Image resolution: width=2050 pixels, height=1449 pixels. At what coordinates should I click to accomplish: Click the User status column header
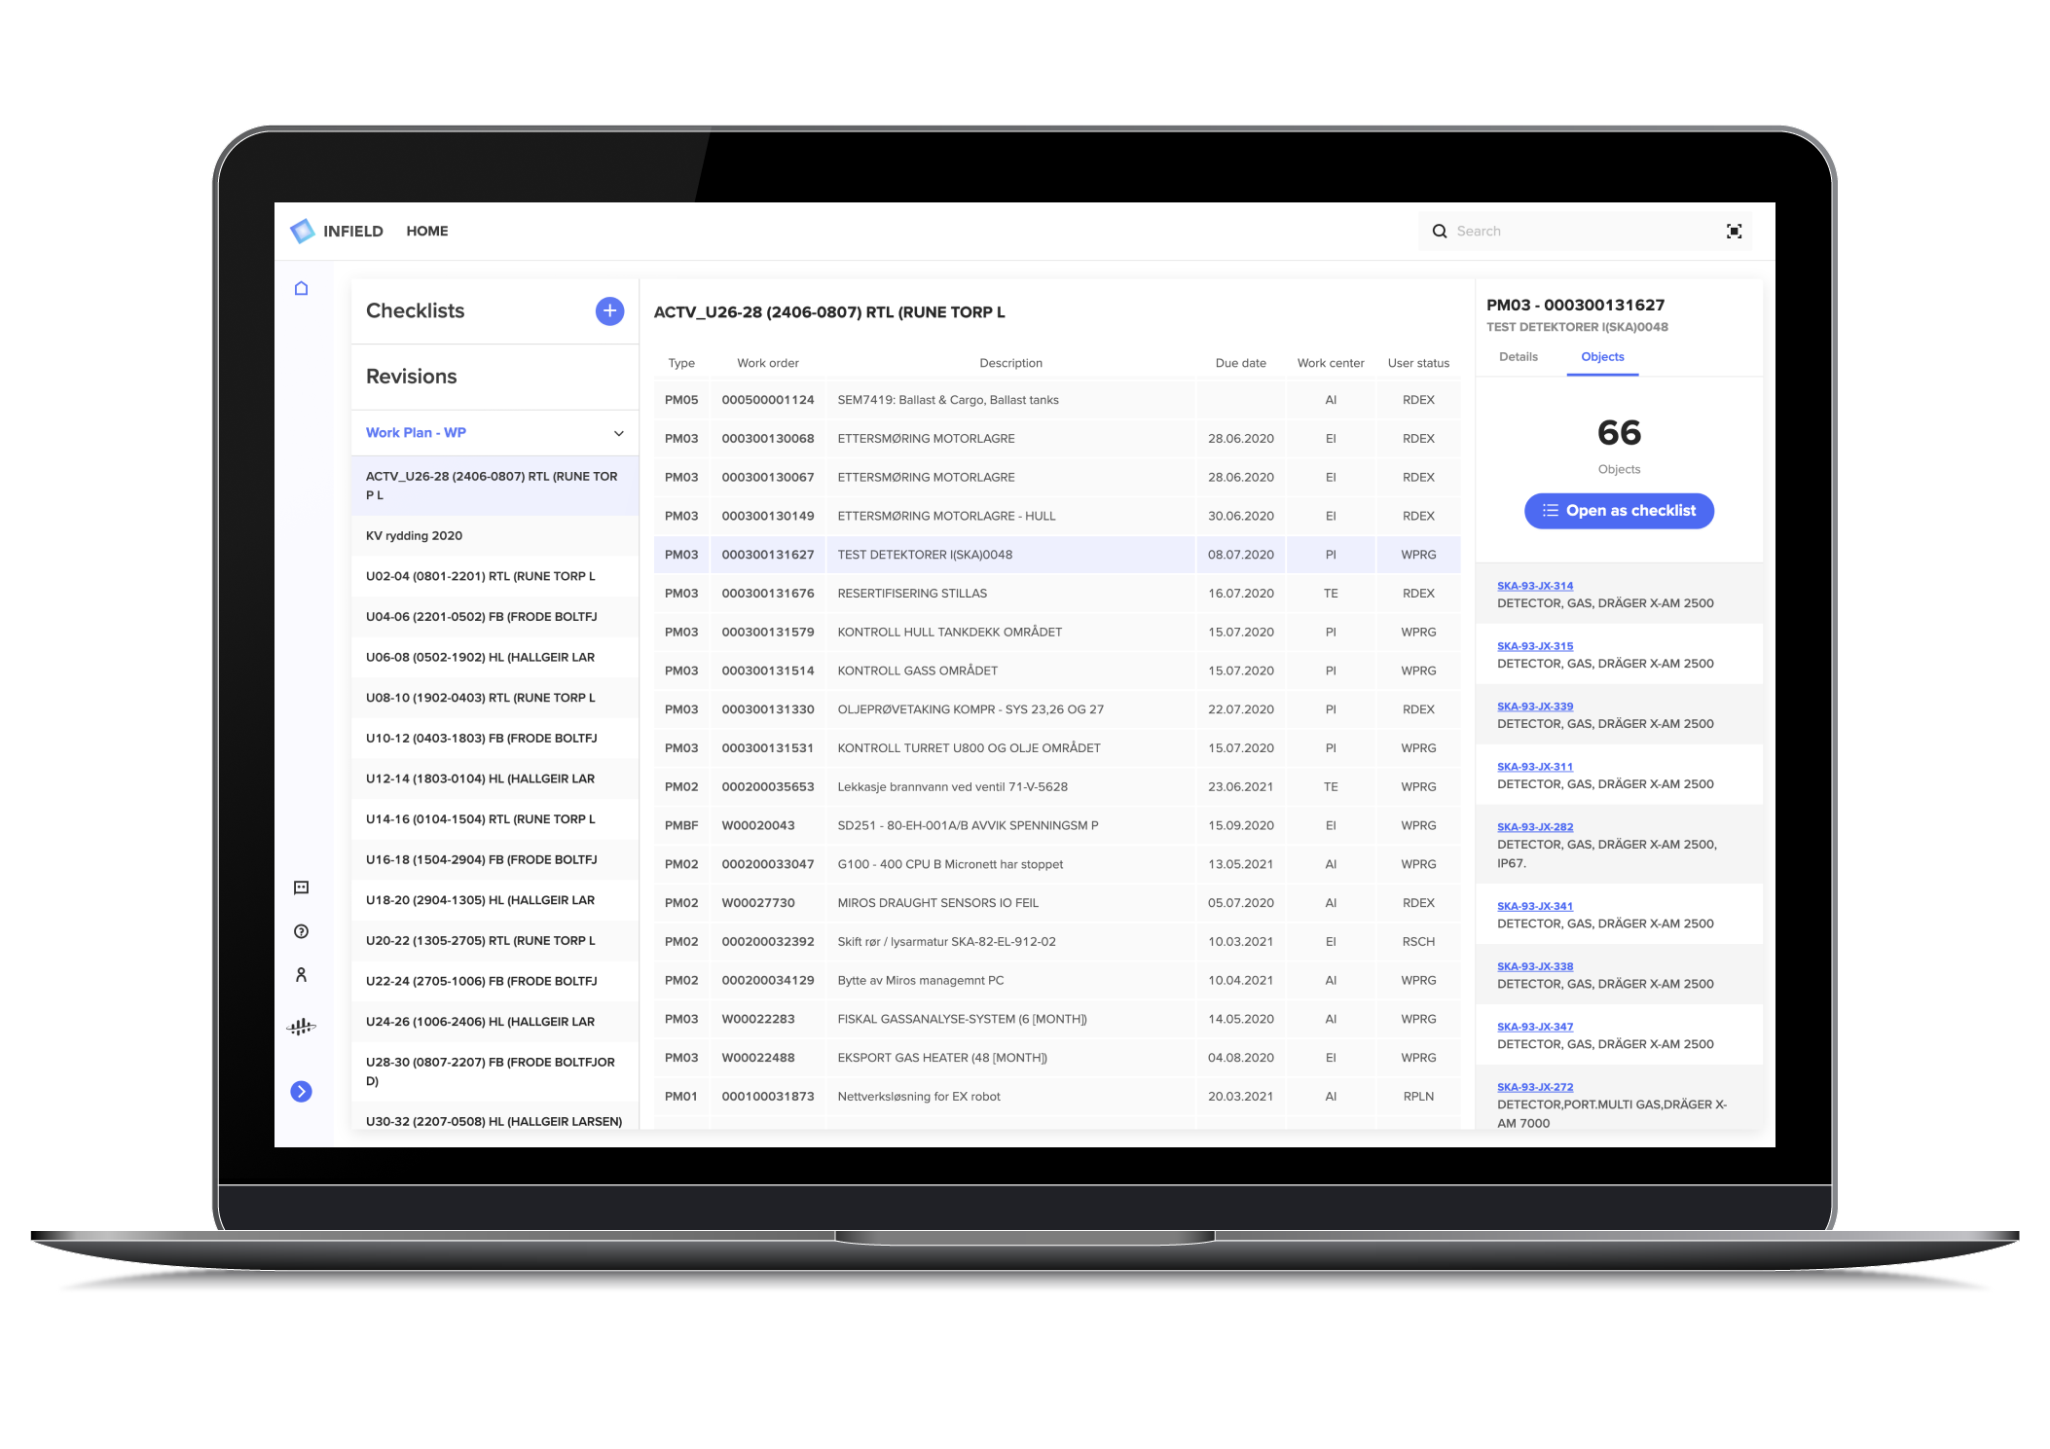[1418, 363]
